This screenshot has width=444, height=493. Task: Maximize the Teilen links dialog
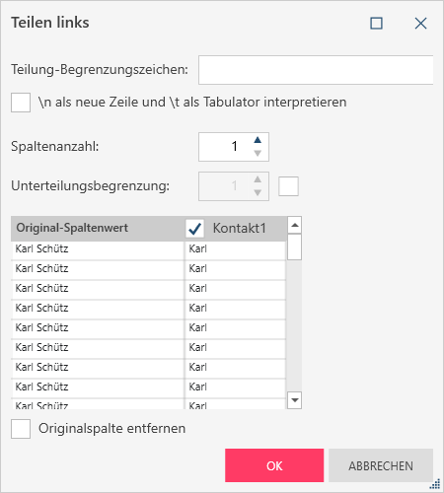click(376, 24)
